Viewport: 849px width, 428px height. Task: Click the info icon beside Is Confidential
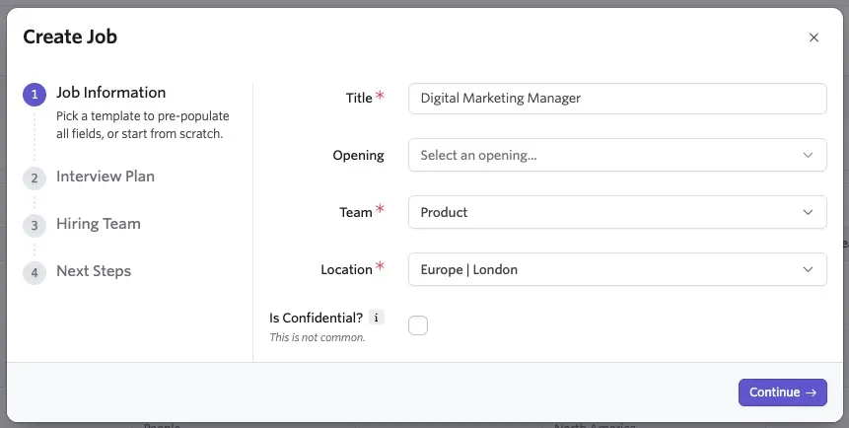pos(377,318)
